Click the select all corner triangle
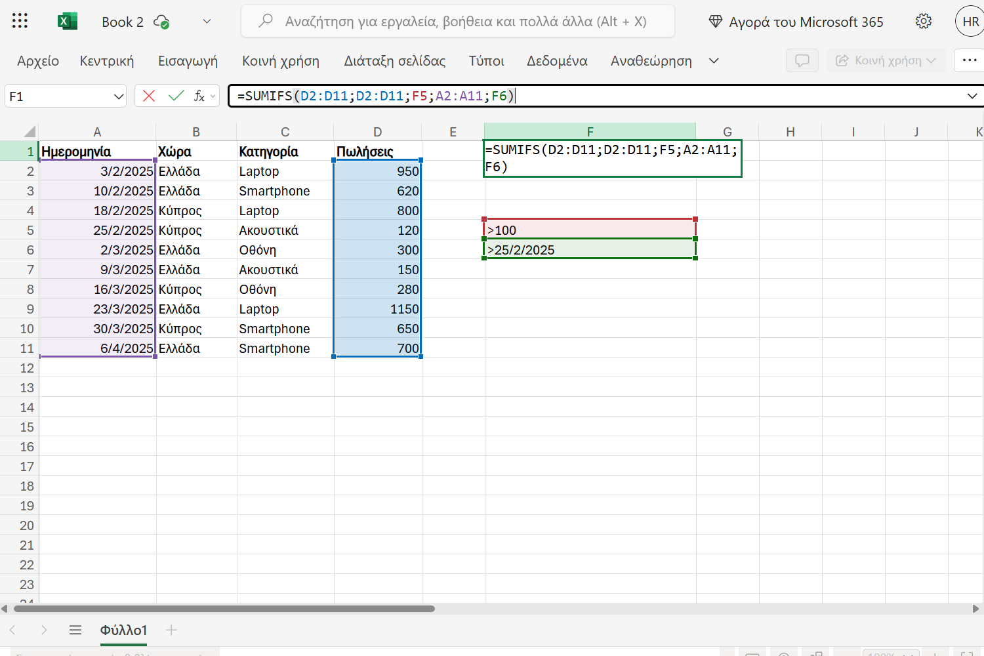 pyautogui.click(x=30, y=131)
